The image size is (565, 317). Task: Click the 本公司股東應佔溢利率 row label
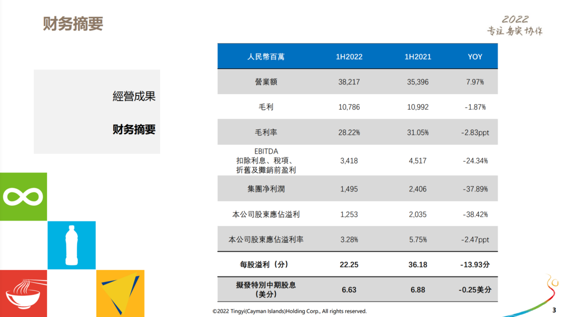pos(266,239)
